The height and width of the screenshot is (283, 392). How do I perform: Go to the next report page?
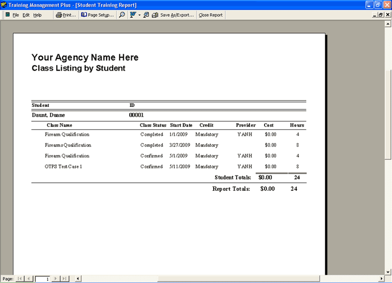pyautogui.click(x=55, y=279)
